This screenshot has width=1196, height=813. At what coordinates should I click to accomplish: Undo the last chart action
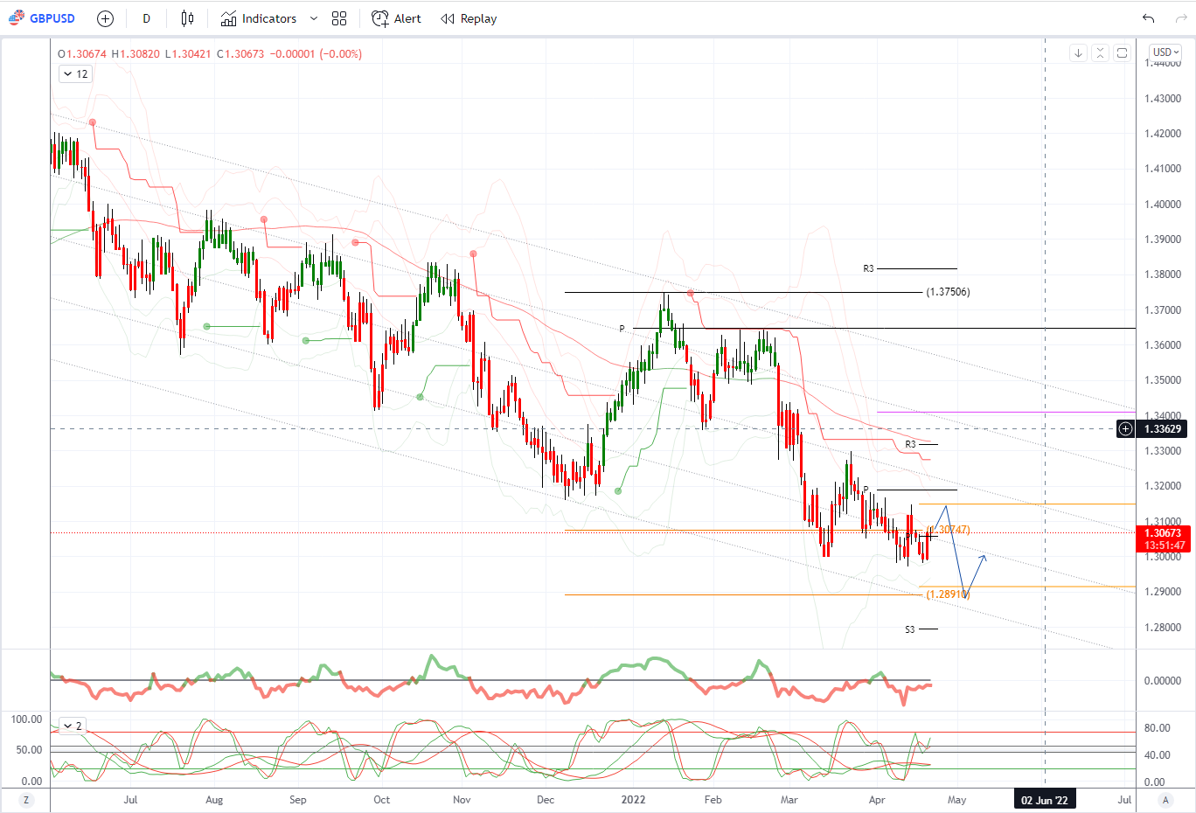pos(1148,18)
